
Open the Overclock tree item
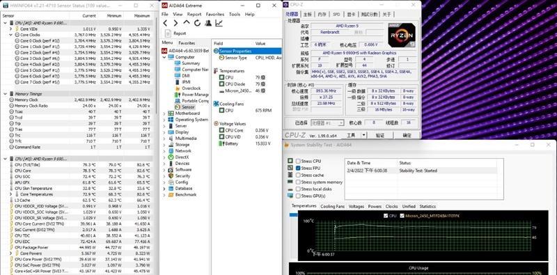pos(191,88)
